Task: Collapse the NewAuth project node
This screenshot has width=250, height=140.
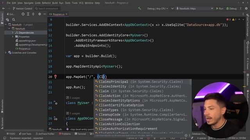Action: 9,29
